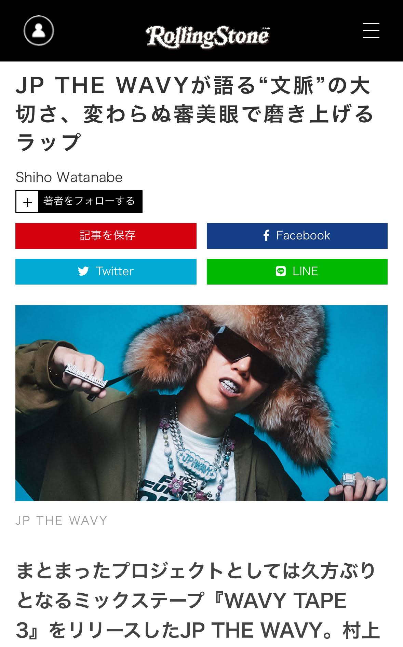Click the JAPAN label on the logo
Viewport: 403px width, 647px height.
[x=265, y=29]
